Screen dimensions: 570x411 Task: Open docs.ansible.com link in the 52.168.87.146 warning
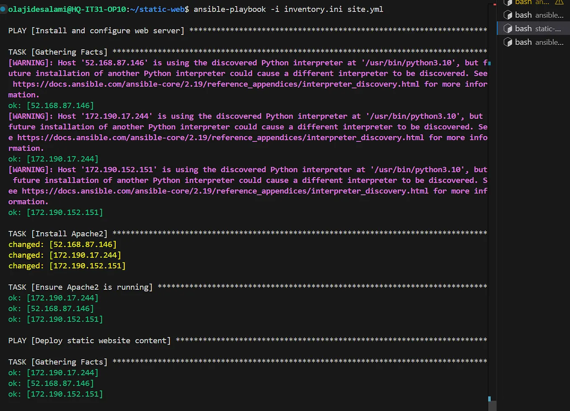pyautogui.click(x=216, y=84)
